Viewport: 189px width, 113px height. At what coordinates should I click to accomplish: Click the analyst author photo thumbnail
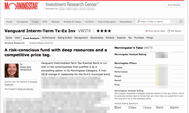12,71
